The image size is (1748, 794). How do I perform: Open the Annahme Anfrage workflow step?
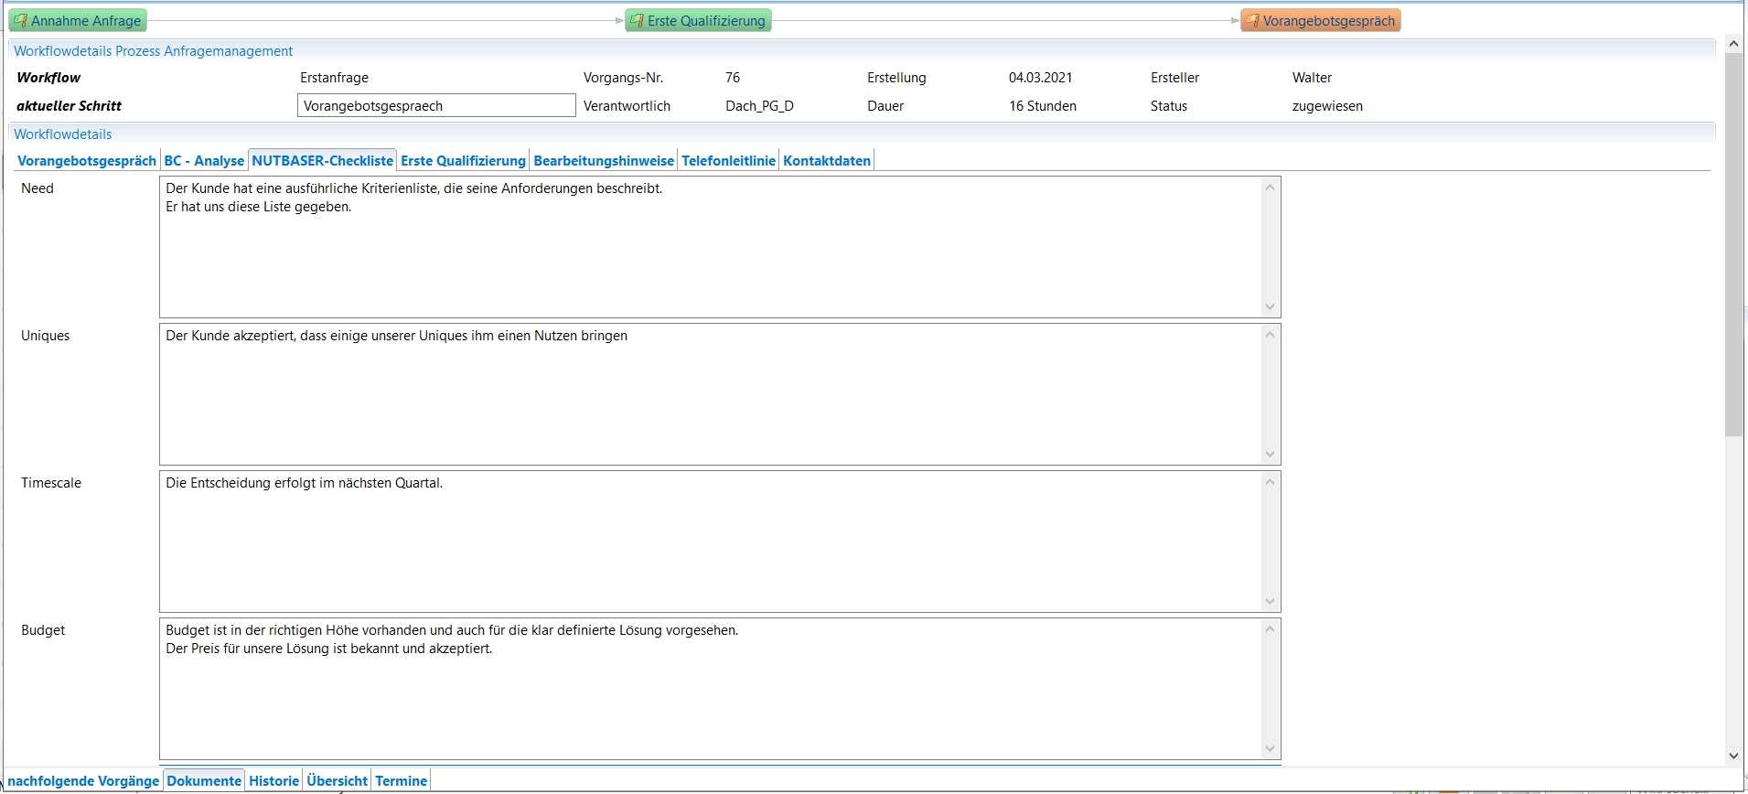pyautogui.click(x=78, y=21)
